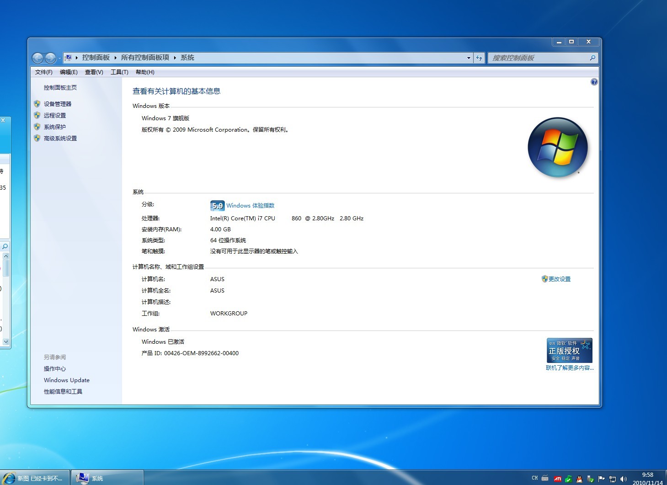Screen dimensions: 667x485
Task: Click the taskbar clock showing 9:58
Action: (648, 479)
